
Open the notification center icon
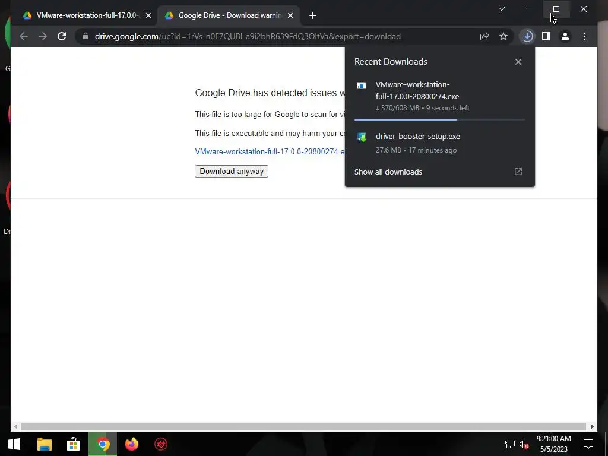tap(588, 444)
